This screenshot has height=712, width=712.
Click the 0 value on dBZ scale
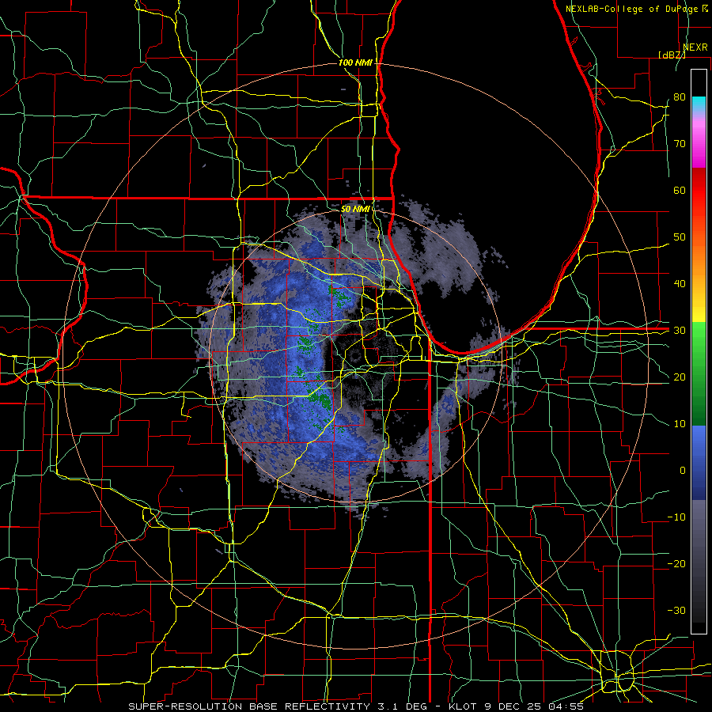pos(683,471)
